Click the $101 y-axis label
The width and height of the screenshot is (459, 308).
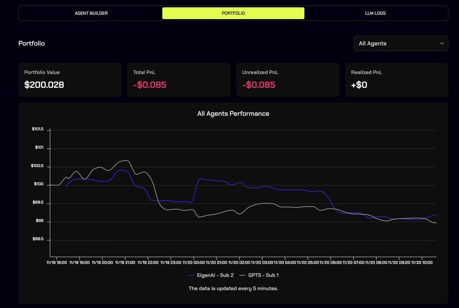click(x=39, y=147)
